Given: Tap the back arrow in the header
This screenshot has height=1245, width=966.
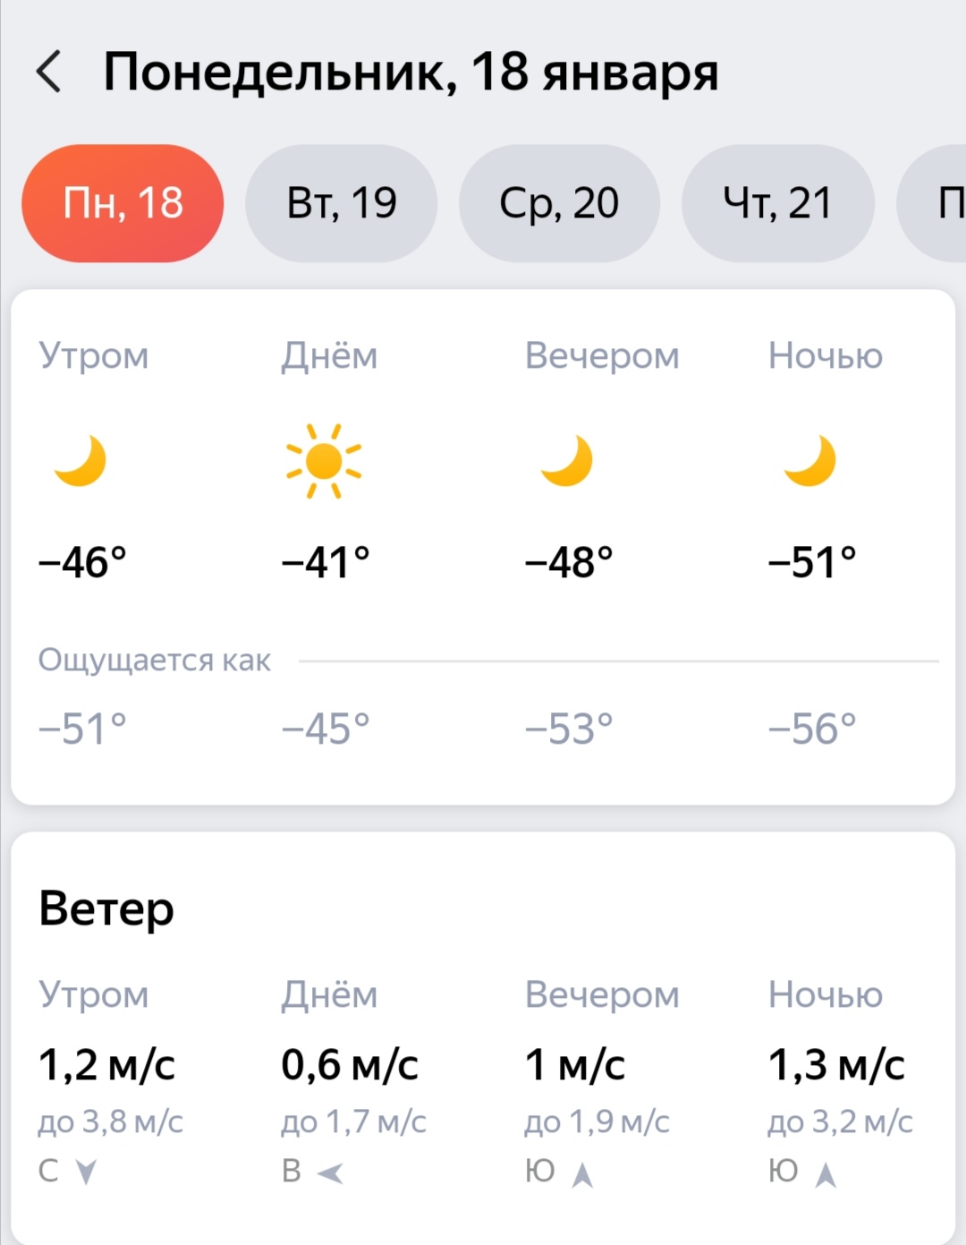Looking at the screenshot, I should point(49,72).
